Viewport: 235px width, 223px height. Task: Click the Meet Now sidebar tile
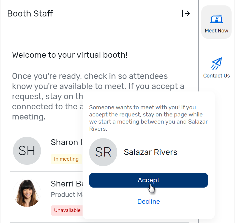pos(216,22)
